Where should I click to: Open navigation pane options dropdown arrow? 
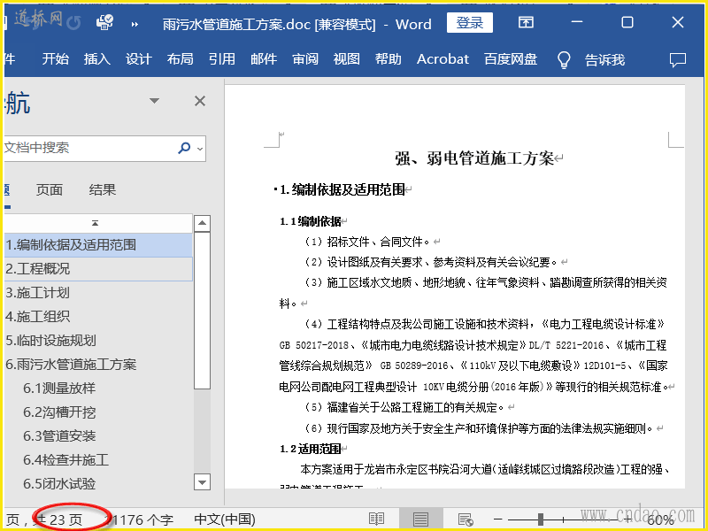(154, 101)
